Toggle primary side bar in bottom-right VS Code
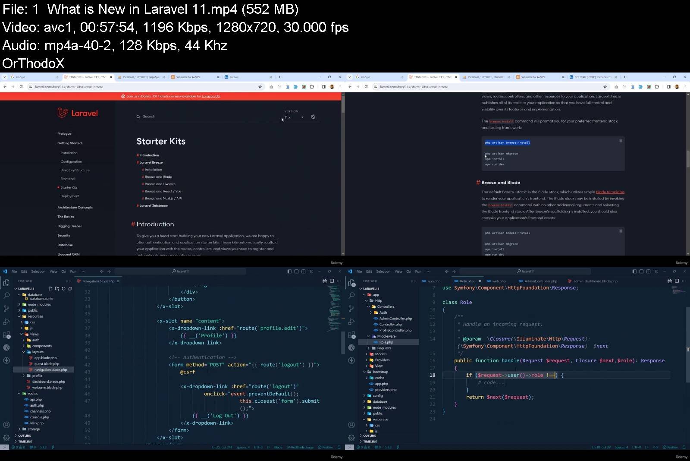 [x=634, y=272]
